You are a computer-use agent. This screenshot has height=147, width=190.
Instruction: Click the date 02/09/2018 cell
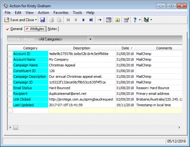pyautogui.click(x=125, y=99)
